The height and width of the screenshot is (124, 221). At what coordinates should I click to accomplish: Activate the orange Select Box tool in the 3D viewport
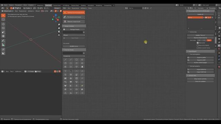click(x=3, y=15)
